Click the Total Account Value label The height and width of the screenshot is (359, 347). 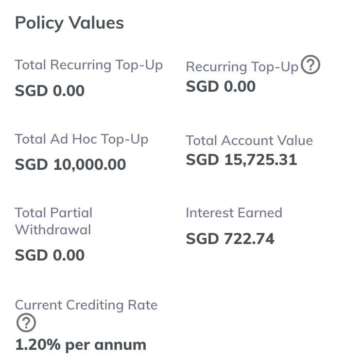pos(249,140)
